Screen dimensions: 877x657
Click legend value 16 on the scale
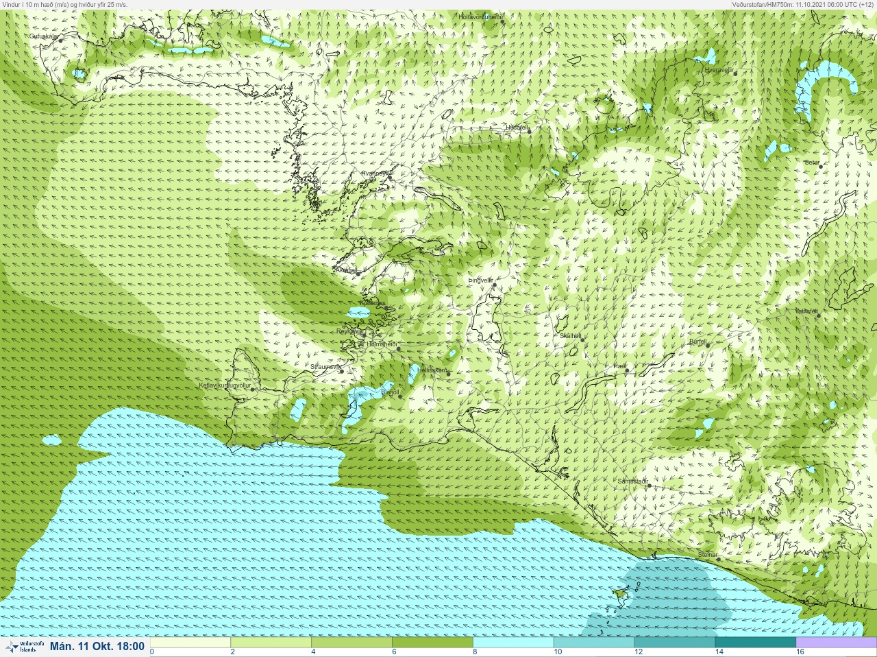coord(800,652)
